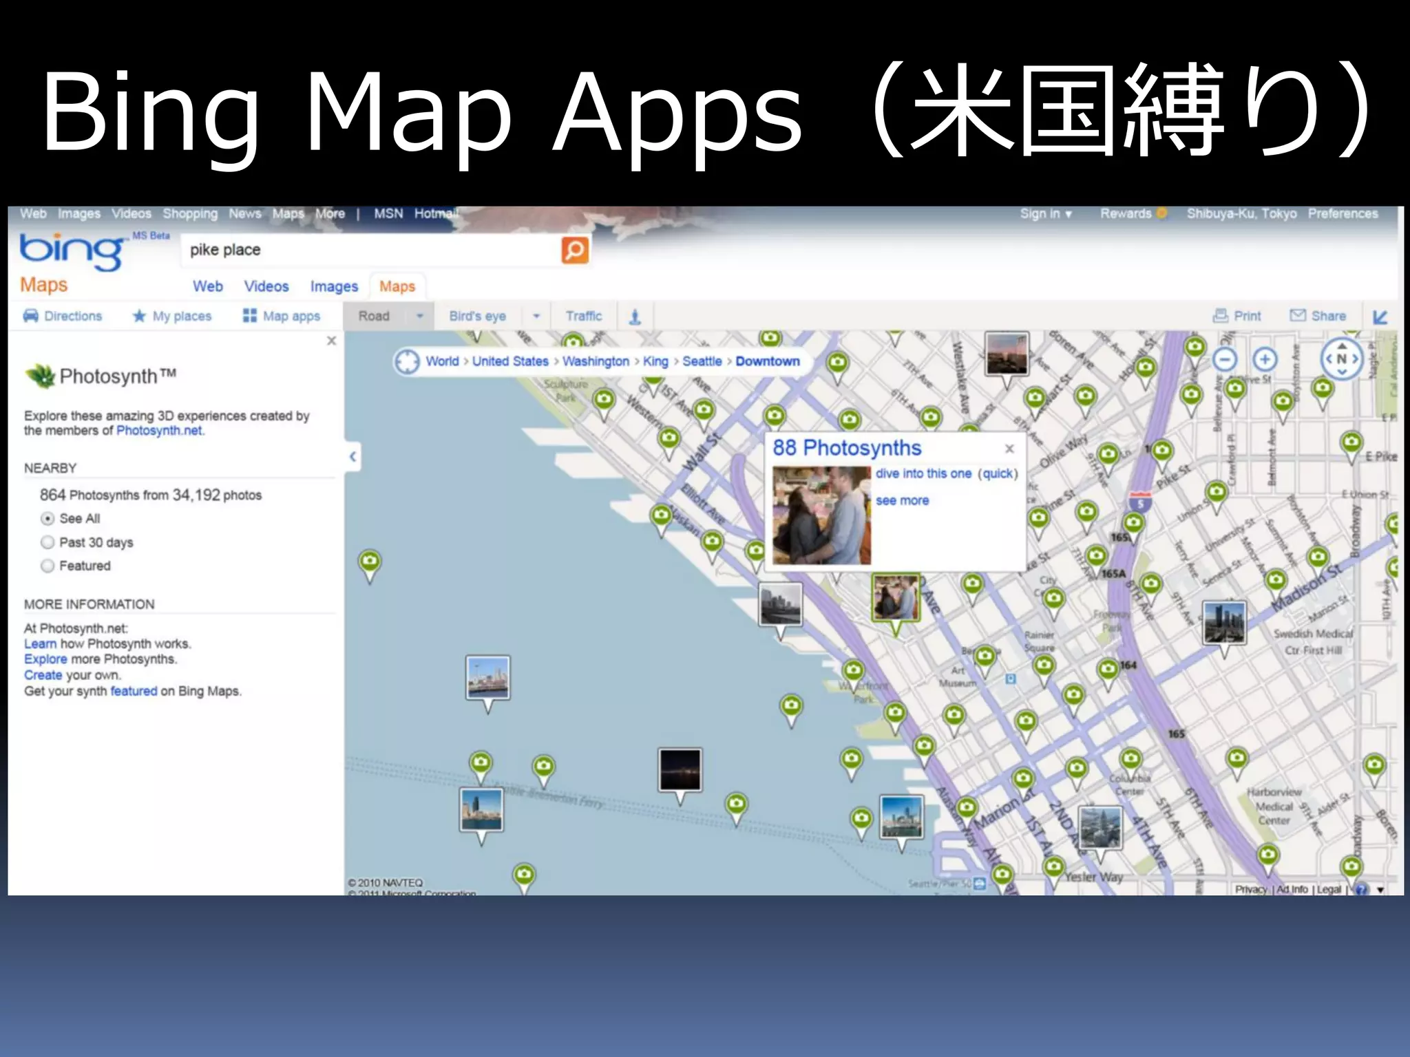1410x1057 pixels.
Task: Open Legal link in map footer
Action: click(1329, 889)
